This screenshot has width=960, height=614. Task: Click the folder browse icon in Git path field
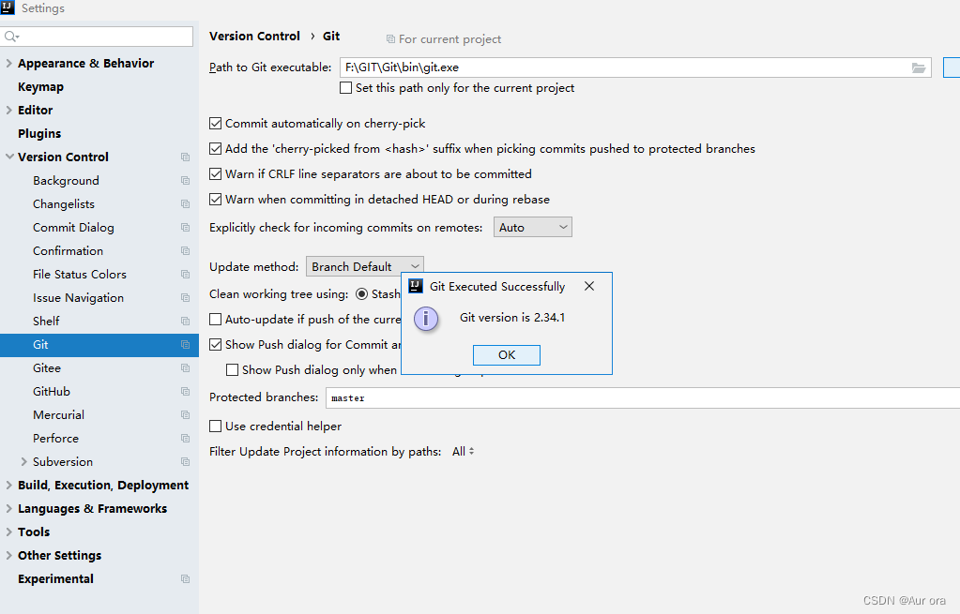coord(919,67)
